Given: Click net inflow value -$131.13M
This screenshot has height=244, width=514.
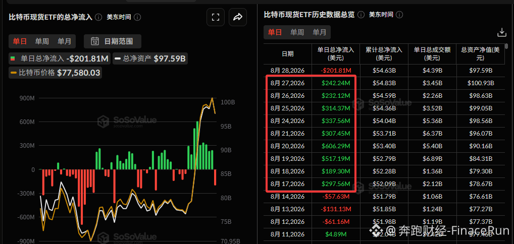Looking at the screenshot, I should point(336,209).
